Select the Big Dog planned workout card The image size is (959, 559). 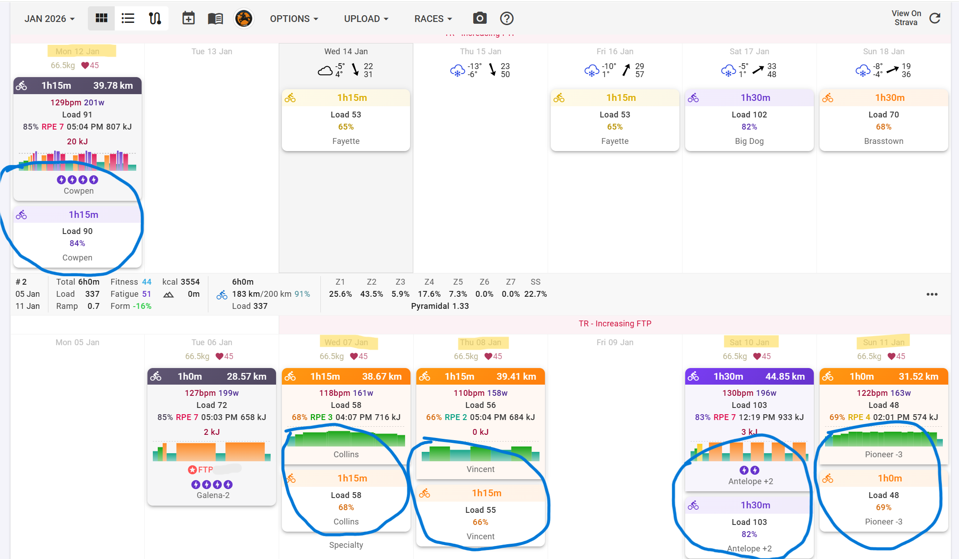pyautogui.click(x=749, y=120)
